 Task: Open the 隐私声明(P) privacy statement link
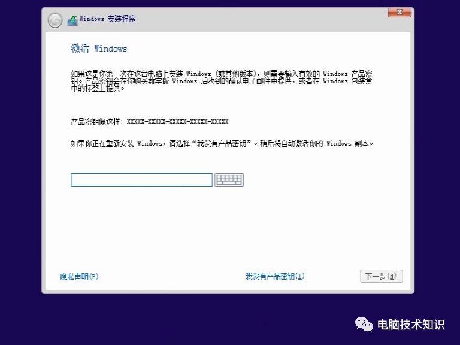coord(79,277)
